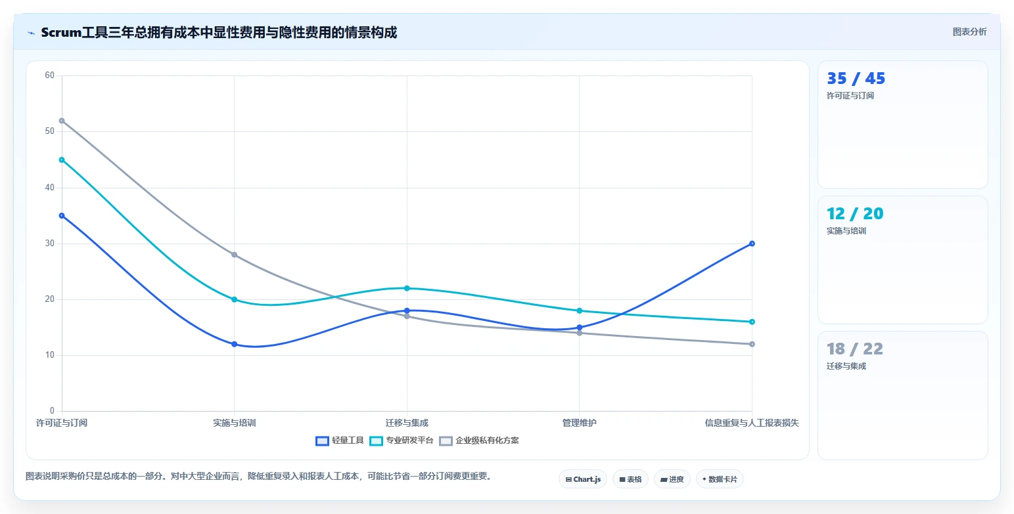Image resolution: width=1014 pixels, height=514 pixels.
Task: Click the 专业研发平台 data point for 信息重复与人工报表损失
Action: tap(752, 322)
